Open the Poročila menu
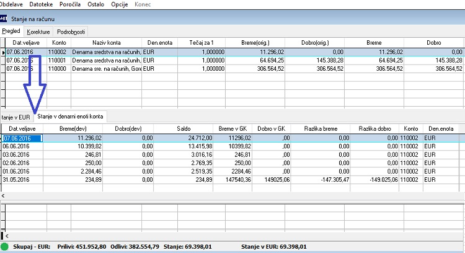 point(70,4)
